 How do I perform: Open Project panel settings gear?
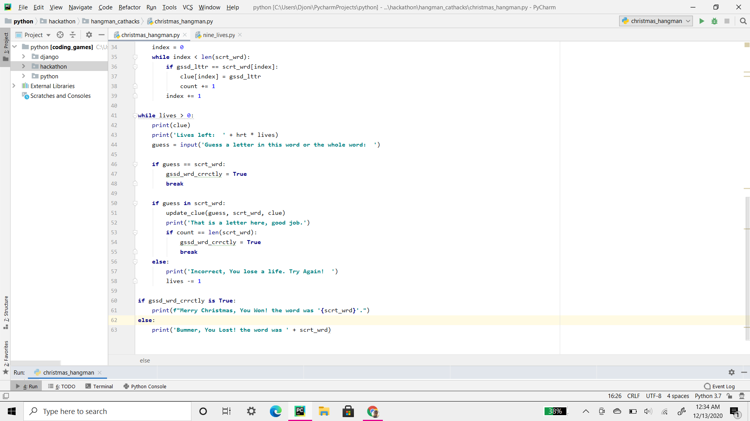pos(89,35)
